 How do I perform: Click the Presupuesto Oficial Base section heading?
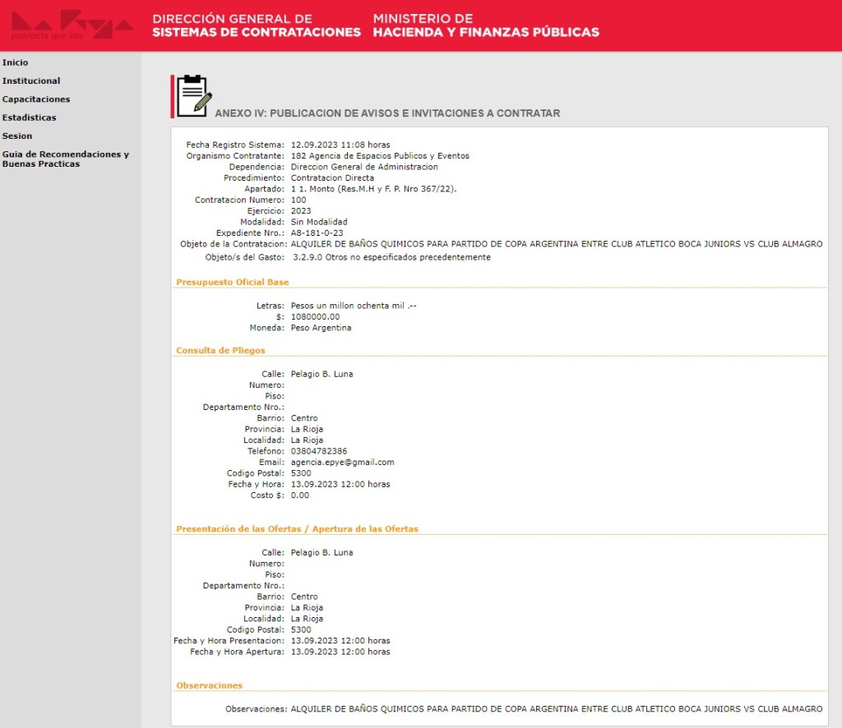pyautogui.click(x=233, y=282)
